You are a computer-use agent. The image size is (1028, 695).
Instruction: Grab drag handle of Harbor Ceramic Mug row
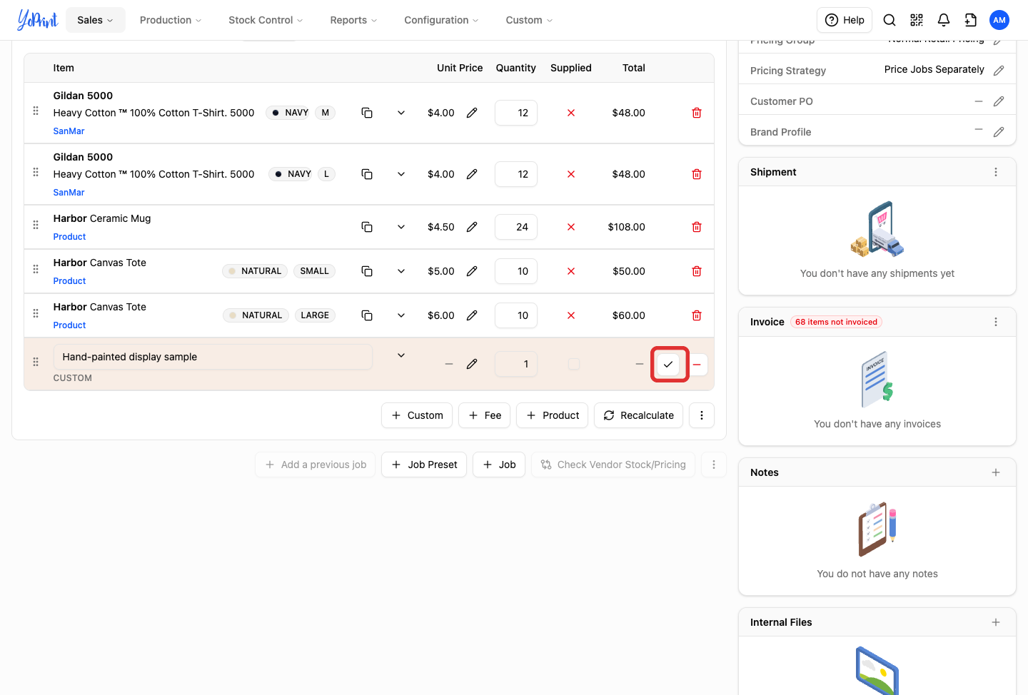click(36, 225)
